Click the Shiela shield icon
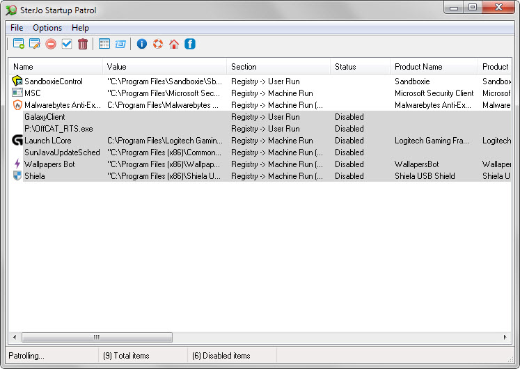This screenshot has width=520, height=369. point(17,175)
